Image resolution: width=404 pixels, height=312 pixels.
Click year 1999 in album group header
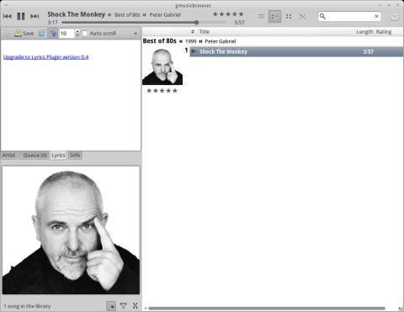[x=191, y=41]
